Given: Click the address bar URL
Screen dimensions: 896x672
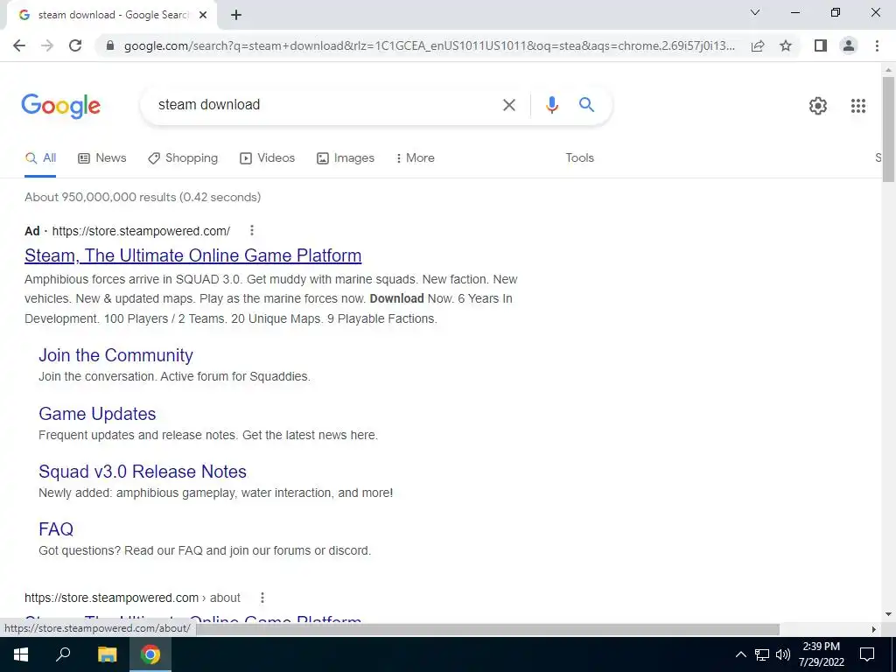Looking at the screenshot, I should (x=429, y=45).
